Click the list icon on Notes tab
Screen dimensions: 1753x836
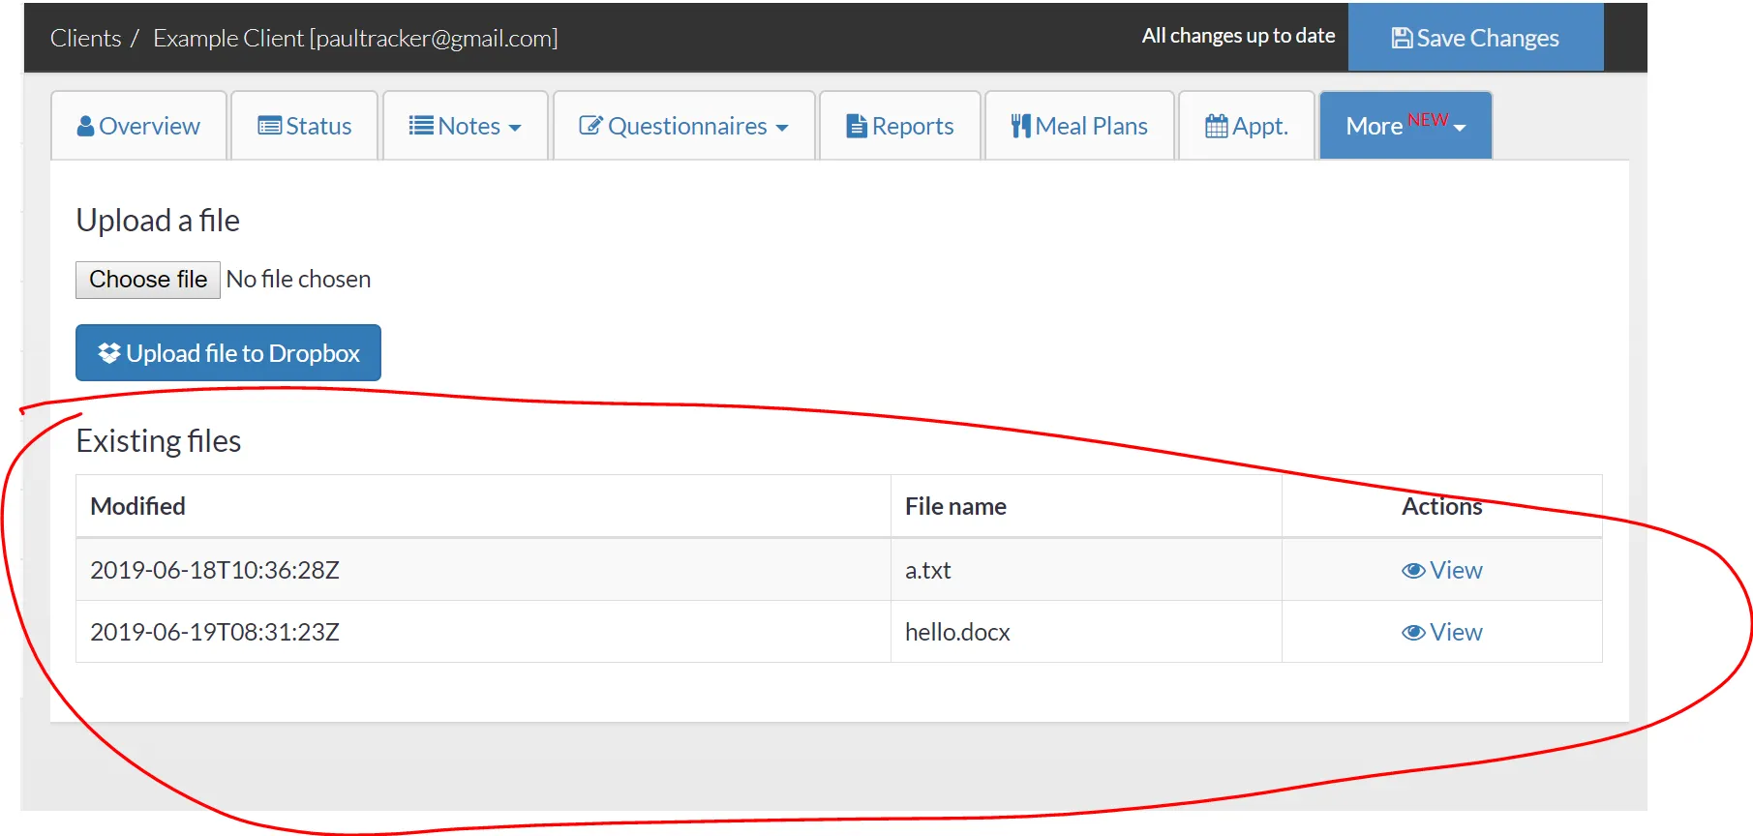click(x=421, y=127)
